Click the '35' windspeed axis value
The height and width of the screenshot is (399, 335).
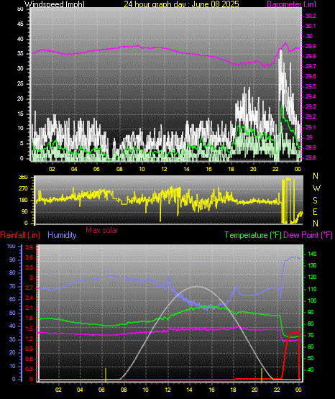20,54
